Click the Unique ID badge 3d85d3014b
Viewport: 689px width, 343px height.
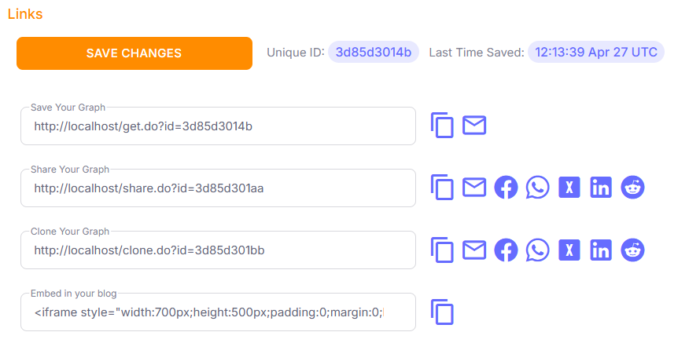pos(374,53)
